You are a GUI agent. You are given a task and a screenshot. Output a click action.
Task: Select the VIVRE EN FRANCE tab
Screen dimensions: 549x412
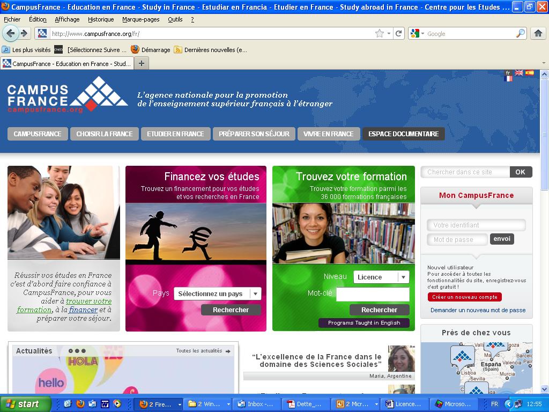click(329, 134)
